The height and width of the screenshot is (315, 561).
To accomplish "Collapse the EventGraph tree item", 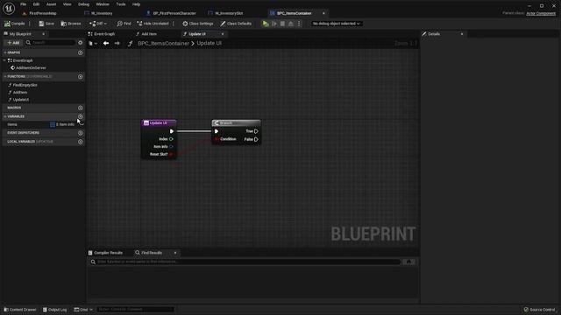I will tap(4, 60).
